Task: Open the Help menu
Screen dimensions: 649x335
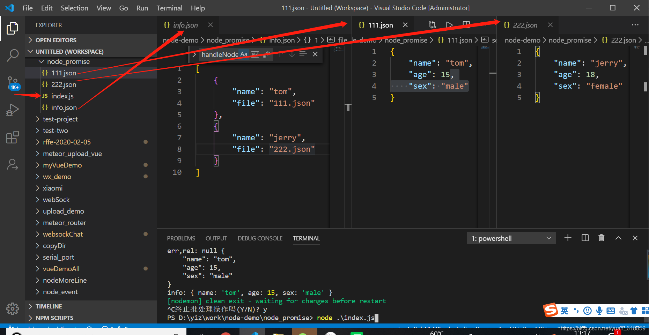Action: [198, 8]
